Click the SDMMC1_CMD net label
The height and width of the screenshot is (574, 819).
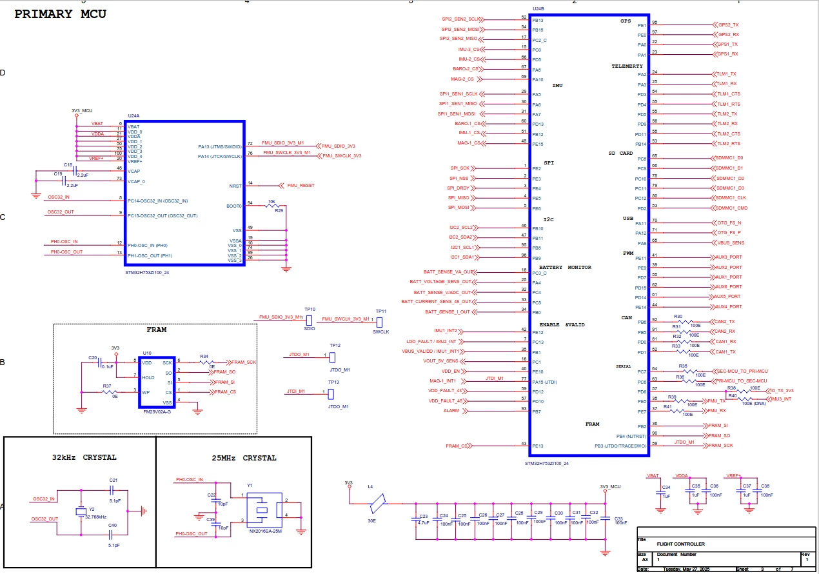[x=733, y=208]
